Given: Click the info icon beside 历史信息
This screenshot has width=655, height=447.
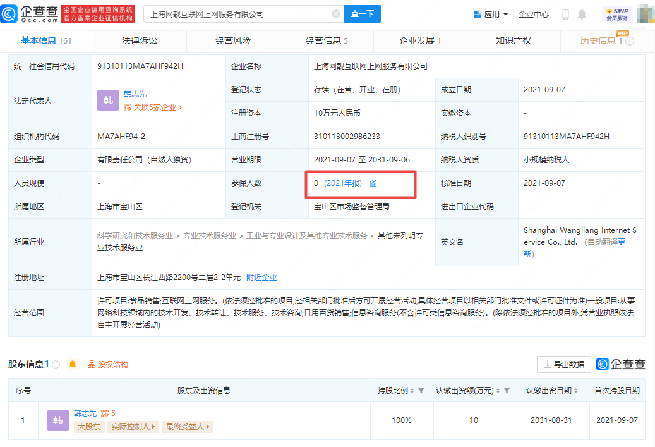Looking at the screenshot, I should [x=630, y=41].
